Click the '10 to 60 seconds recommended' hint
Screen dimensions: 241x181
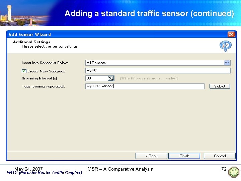point(149,78)
